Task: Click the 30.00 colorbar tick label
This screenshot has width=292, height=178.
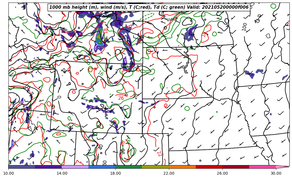Action: [x=276, y=173]
